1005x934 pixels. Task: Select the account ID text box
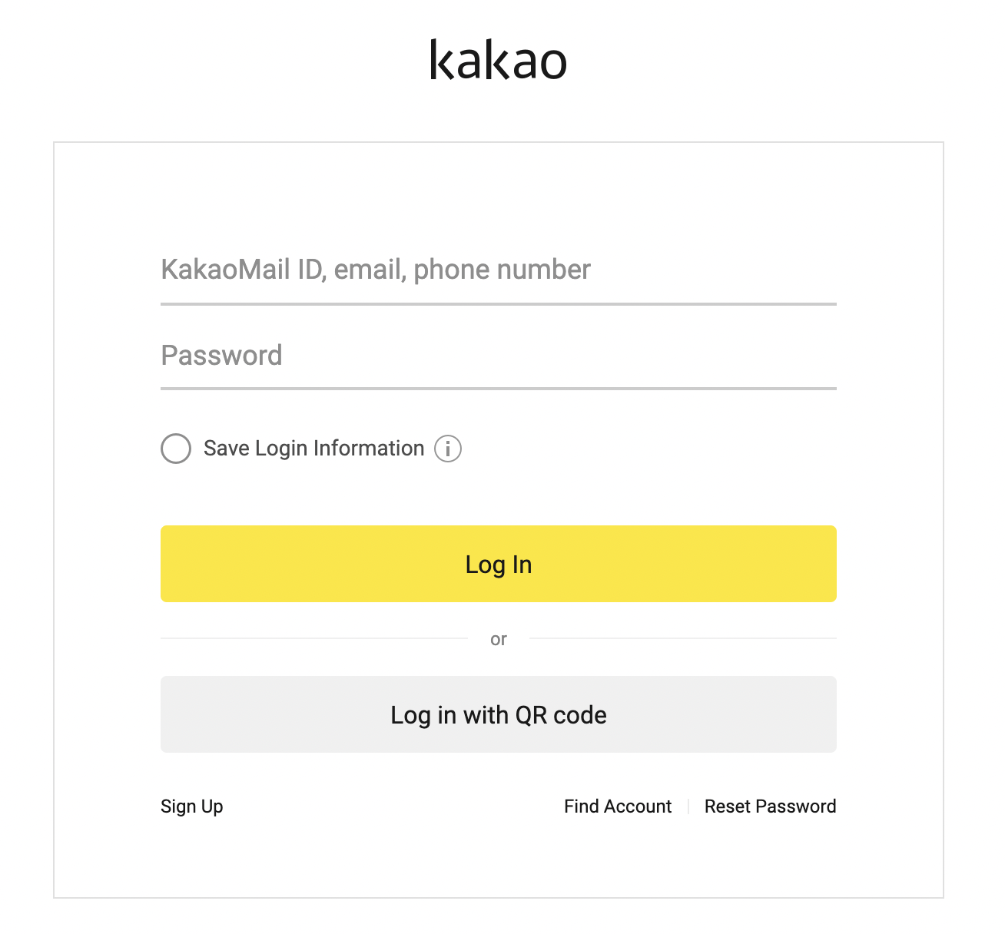click(498, 270)
